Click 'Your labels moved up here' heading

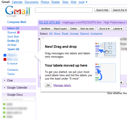point(66,65)
